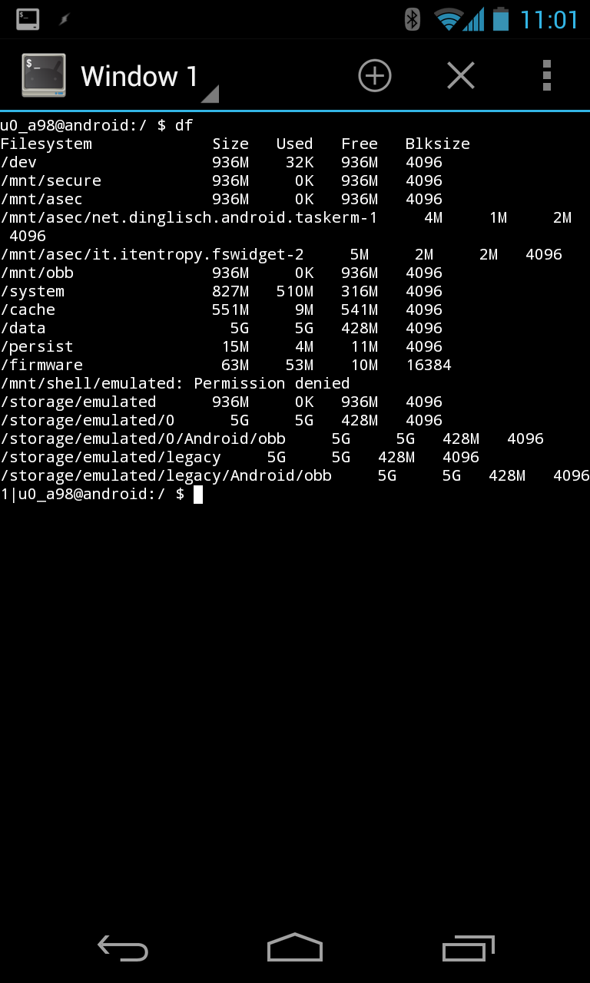Tap the Android Home navigation button
590x983 pixels.
(295, 948)
